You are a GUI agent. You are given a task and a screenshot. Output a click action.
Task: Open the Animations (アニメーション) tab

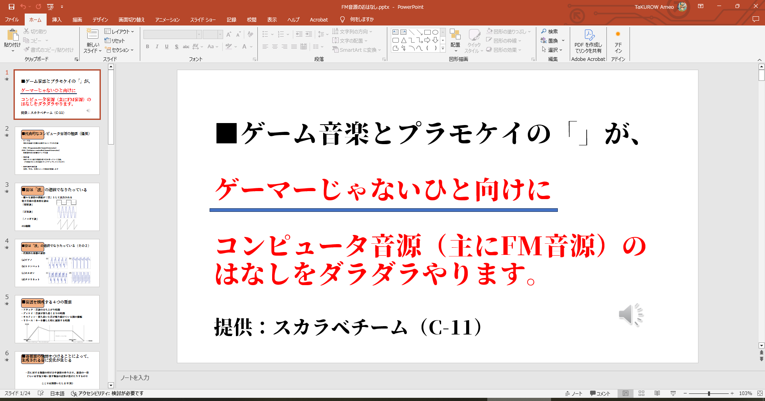click(167, 20)
